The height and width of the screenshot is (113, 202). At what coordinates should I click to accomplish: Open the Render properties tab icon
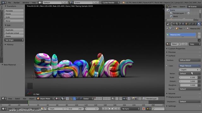pos(174,24)
